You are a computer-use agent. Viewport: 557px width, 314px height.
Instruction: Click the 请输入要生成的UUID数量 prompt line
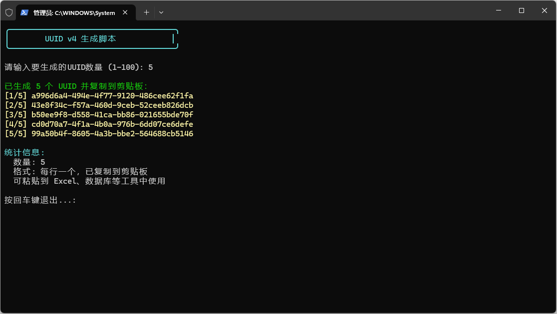click(78, 67)
